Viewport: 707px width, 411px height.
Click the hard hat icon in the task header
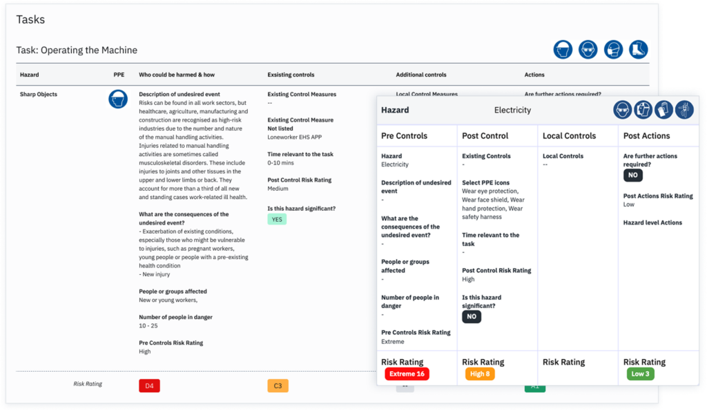point(563,50)
